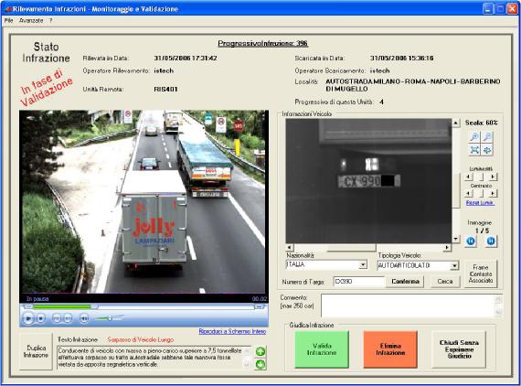Open the File menu
The height and width of the screenshot is (386, 521).
8,21
